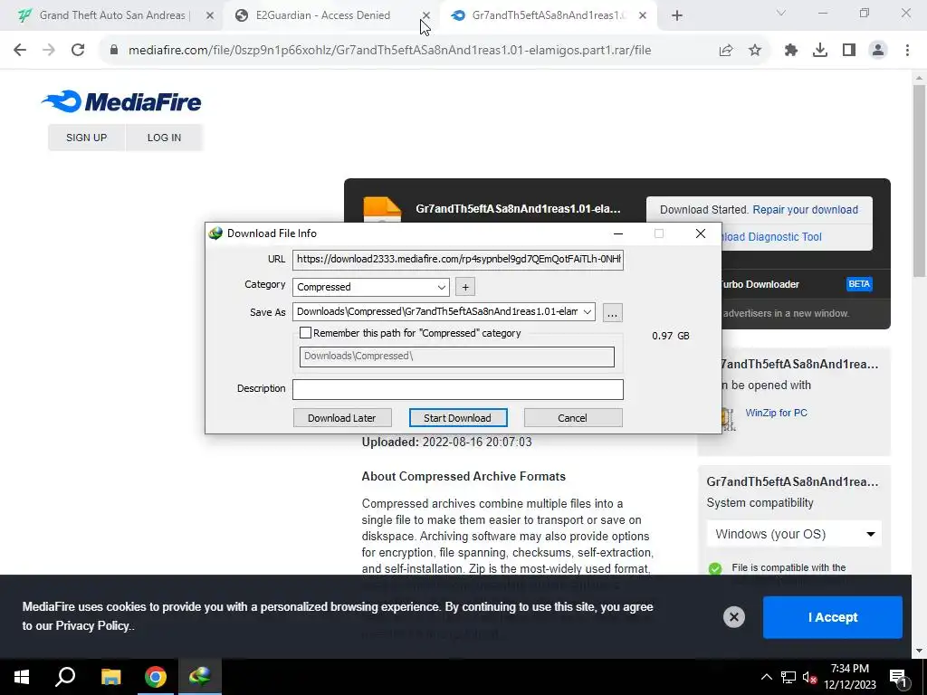Viewport: 927px width, 695px height.
Task: Open the Repair your download link
Action: click(x=805, y=210)
